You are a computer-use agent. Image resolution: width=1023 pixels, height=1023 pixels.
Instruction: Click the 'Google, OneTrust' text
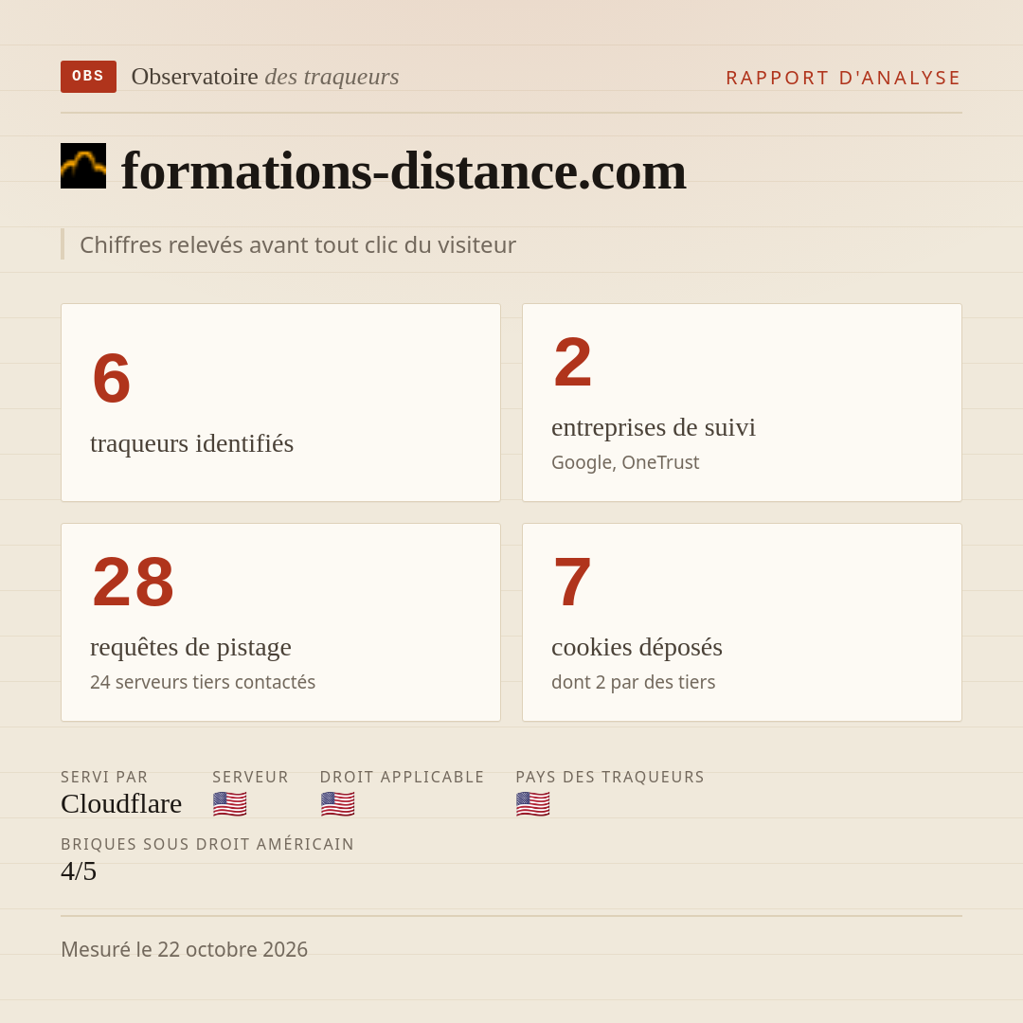tap(625, 462)
